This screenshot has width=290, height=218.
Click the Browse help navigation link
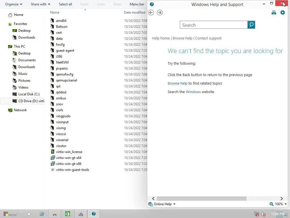[182, 38]
